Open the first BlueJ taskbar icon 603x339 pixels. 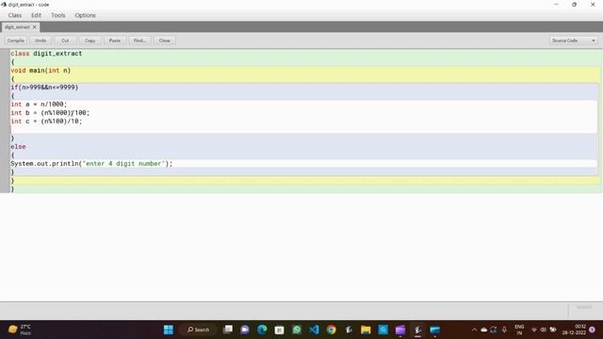(x=349, y=330)
